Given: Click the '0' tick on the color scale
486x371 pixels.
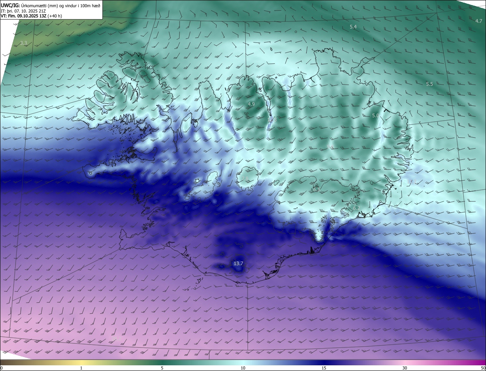Looking at the screenshot, I should pyautogui.click(x=2, y=368).
